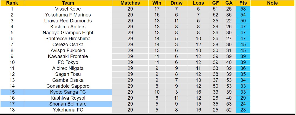Select the Win column header
The height and width of the screenshot is (115, 296).
157,3
